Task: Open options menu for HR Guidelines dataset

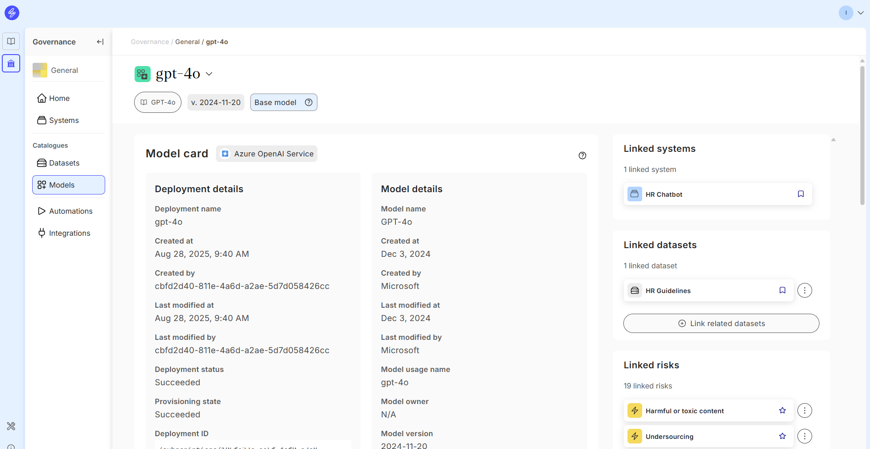Action: [x=804, y=290]
